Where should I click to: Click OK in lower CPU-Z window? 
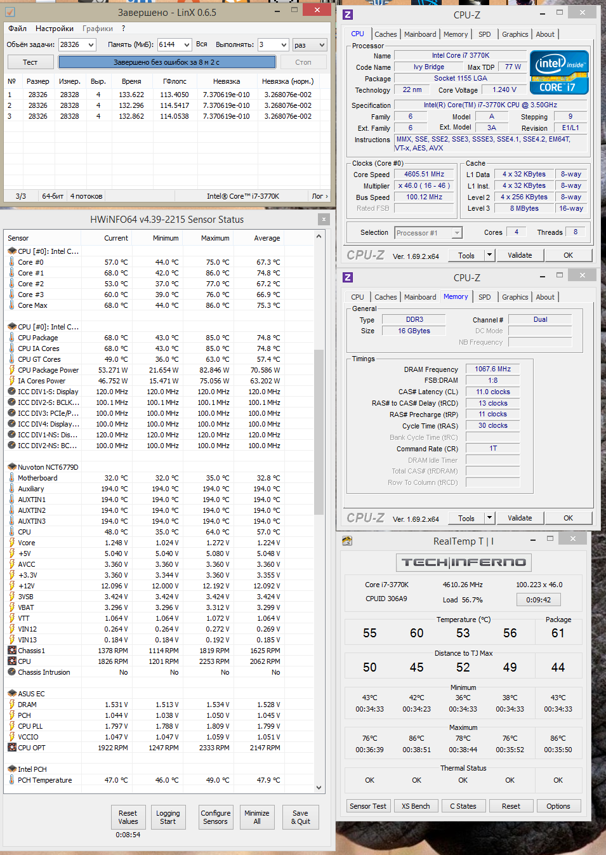568,518
